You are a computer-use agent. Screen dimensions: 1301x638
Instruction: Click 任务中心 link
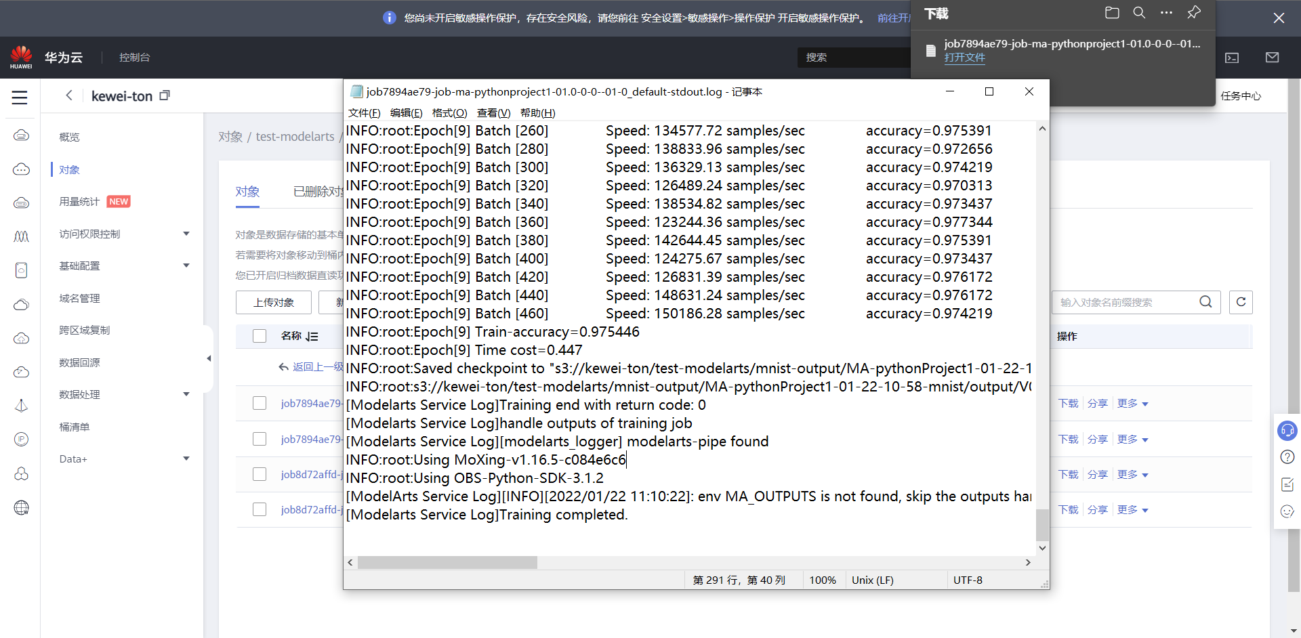click(1241, 95)
